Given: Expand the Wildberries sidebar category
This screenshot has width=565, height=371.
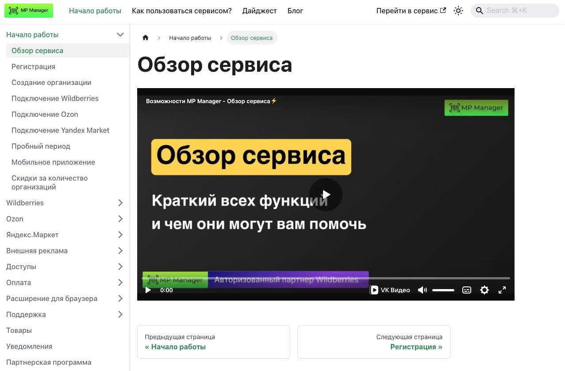Looking at the screenshot, I should point(120,203).
